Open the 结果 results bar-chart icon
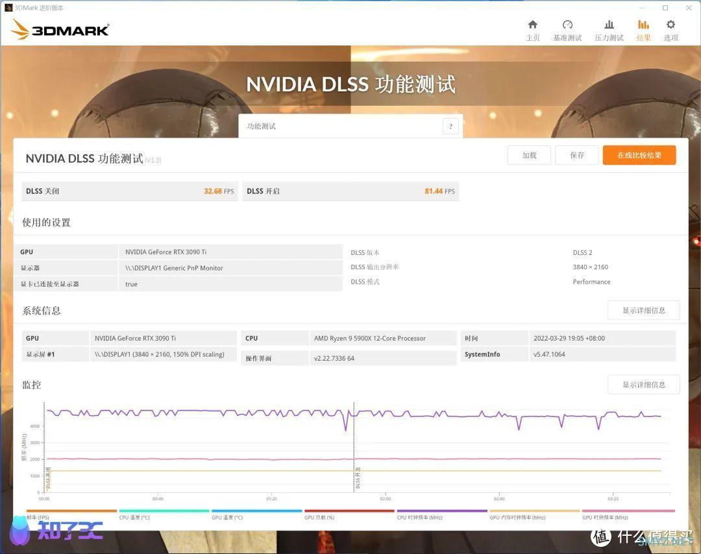 (x=643, y=30)
